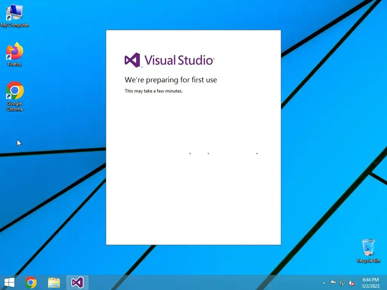Click the 'Recycle Bin' label text
387x290 pixels.
tap(368, 261)
